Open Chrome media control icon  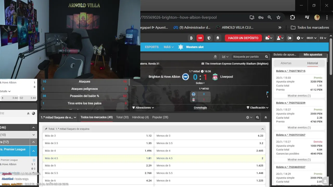[307, 17]
